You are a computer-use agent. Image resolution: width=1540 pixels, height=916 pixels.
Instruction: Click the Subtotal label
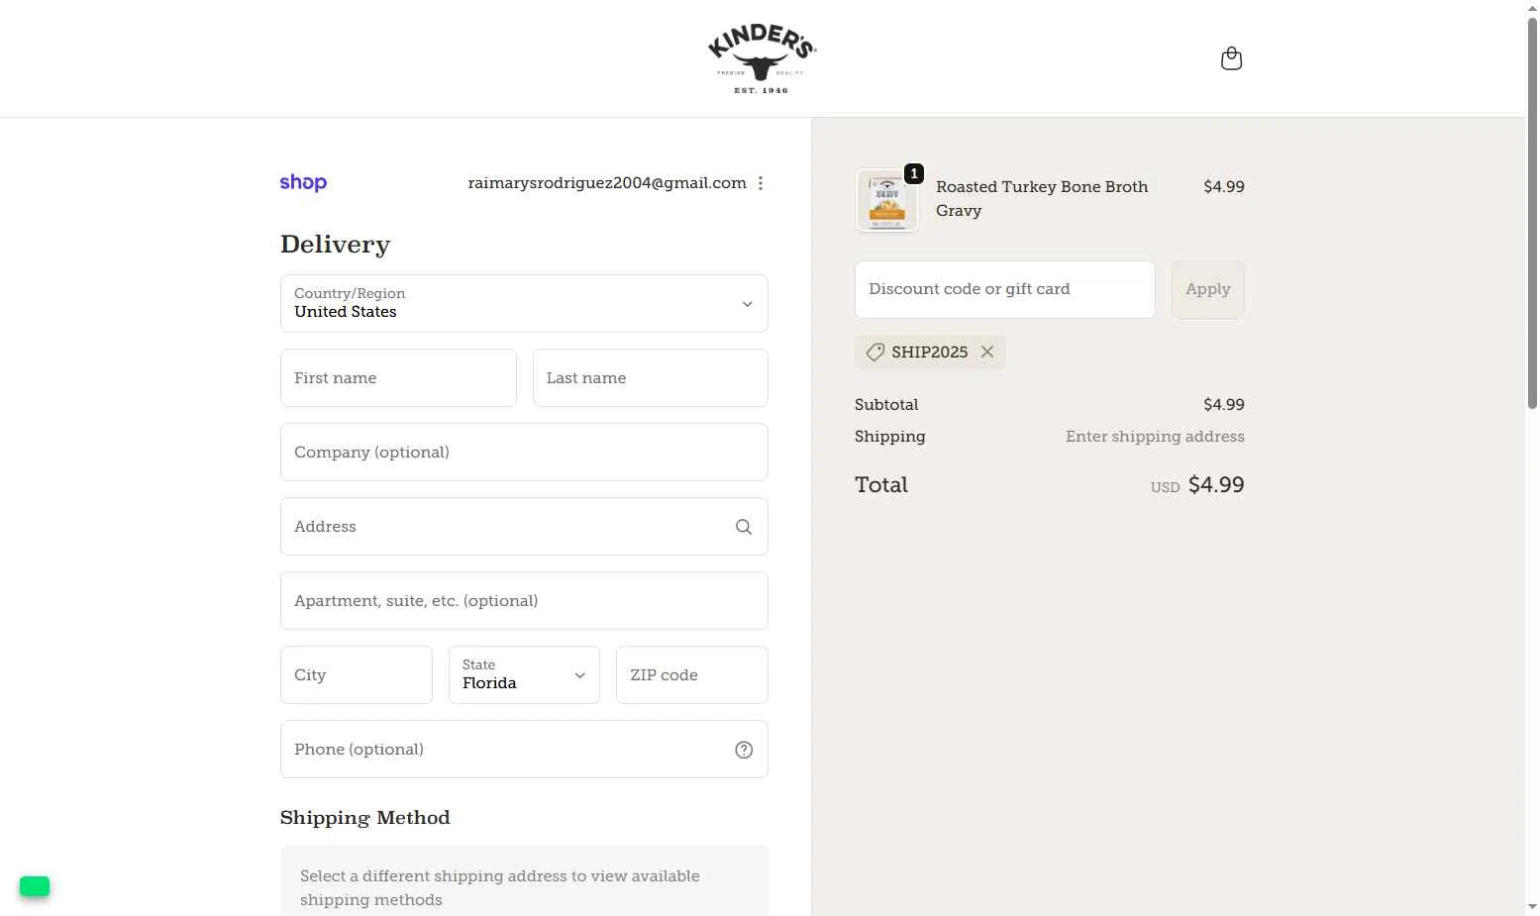[x=886, y=405]
